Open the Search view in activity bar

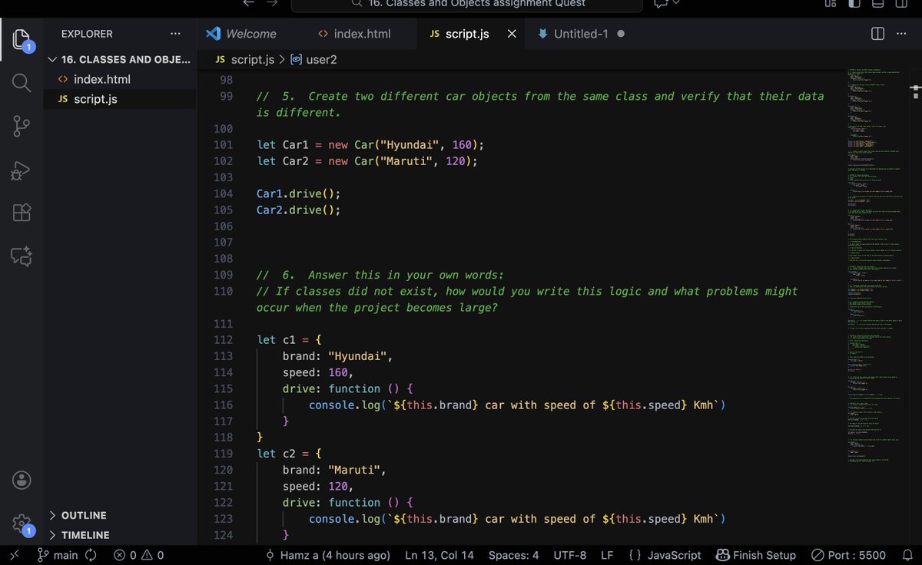click(x=22, y=82)
